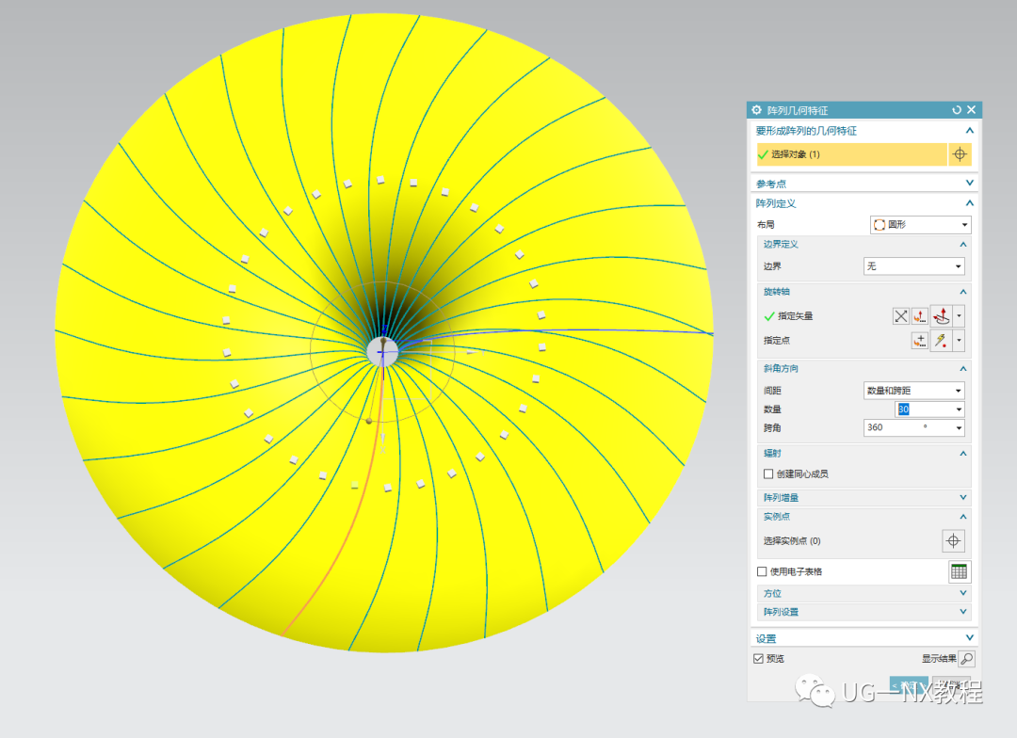Open the spreadsheet table icon
This screenshot has width=1017, height=738.
click(960, 571)
